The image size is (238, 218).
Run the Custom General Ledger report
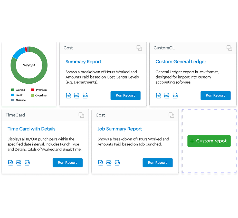(x=215, y=95)
